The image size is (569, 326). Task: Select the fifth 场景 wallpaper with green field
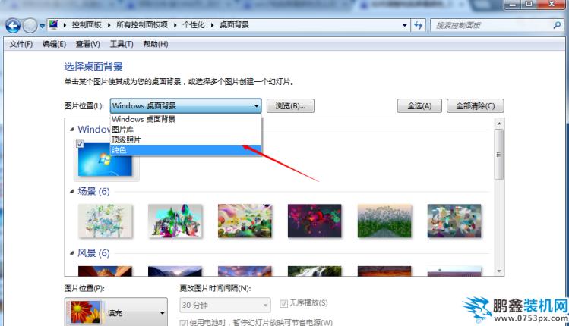coord(384,221)
